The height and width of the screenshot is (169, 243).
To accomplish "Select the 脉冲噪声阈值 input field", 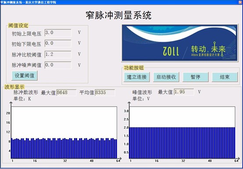I will pyautogui.click(x=58, y=65).
